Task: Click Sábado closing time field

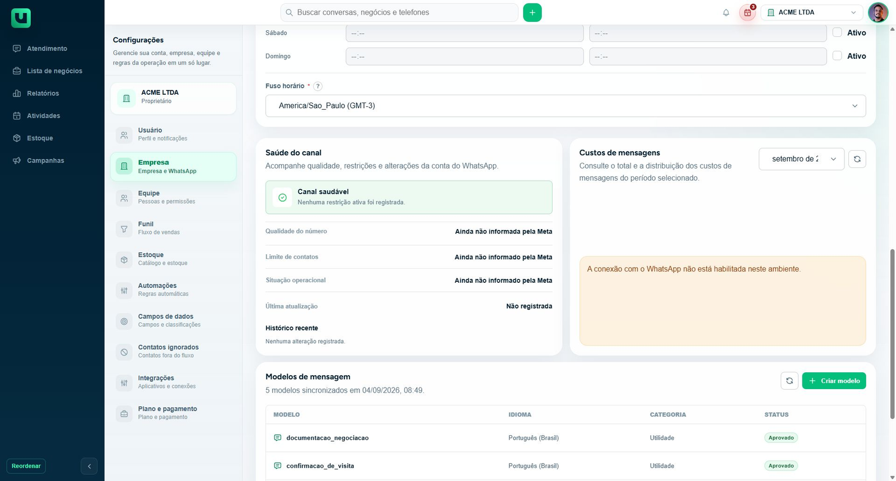Action: [x=708, y=33]
